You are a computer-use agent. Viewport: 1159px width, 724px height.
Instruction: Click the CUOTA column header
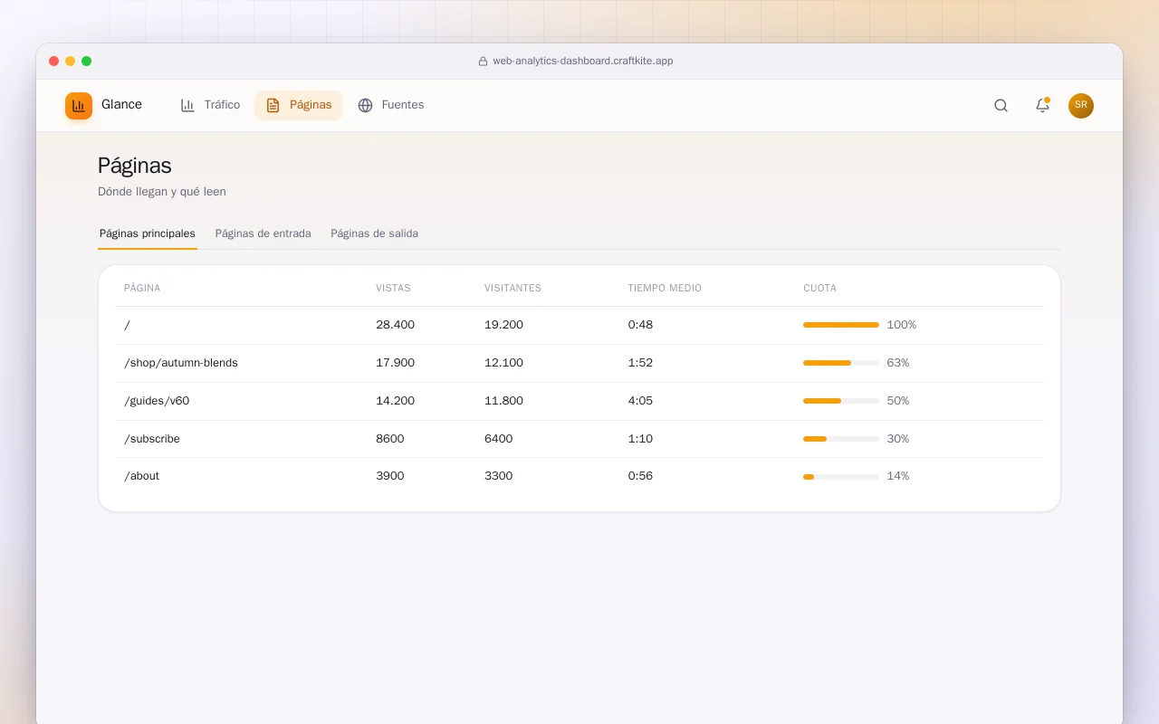(x=819, y=289)
